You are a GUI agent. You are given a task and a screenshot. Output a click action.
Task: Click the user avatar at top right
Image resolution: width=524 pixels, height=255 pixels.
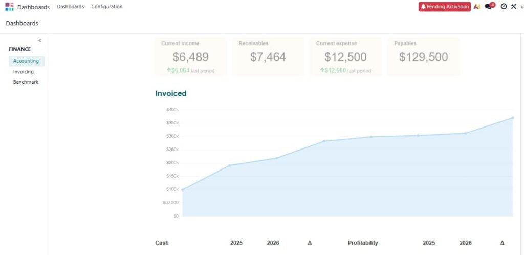[522, 7]
